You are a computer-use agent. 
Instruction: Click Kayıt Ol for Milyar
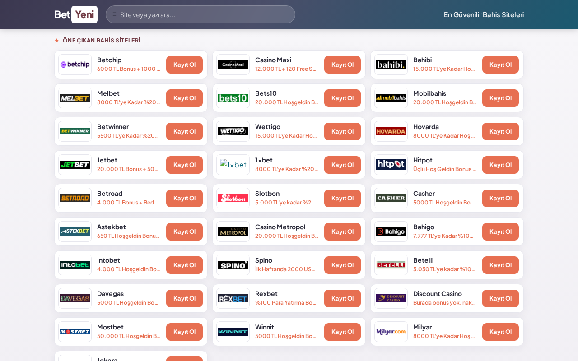click(500, 332)
